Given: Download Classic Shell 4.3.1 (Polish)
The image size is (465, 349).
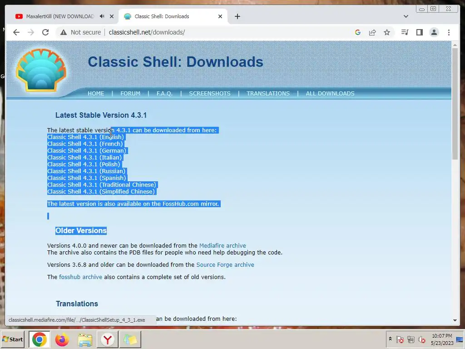Looking at the screenshot, I should tap(84, 165).
